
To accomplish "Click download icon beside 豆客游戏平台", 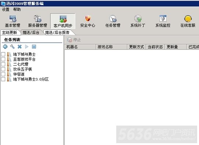I will [x=9, y=59].
